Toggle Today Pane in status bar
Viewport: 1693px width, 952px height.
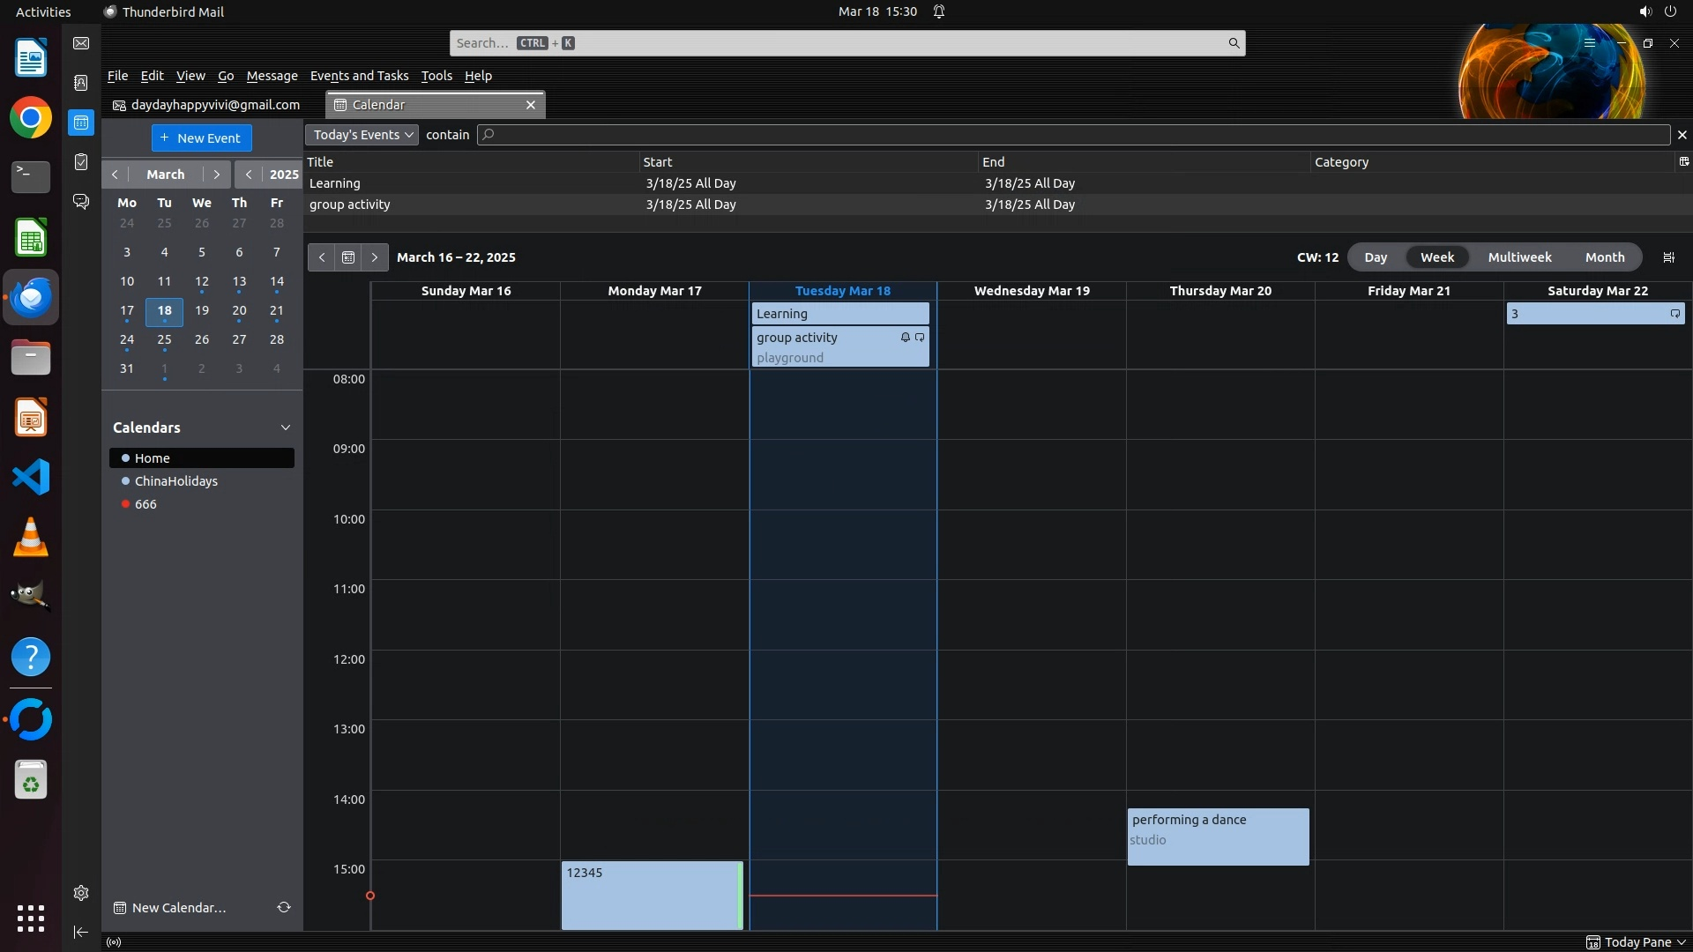(x=1636, y=942)
